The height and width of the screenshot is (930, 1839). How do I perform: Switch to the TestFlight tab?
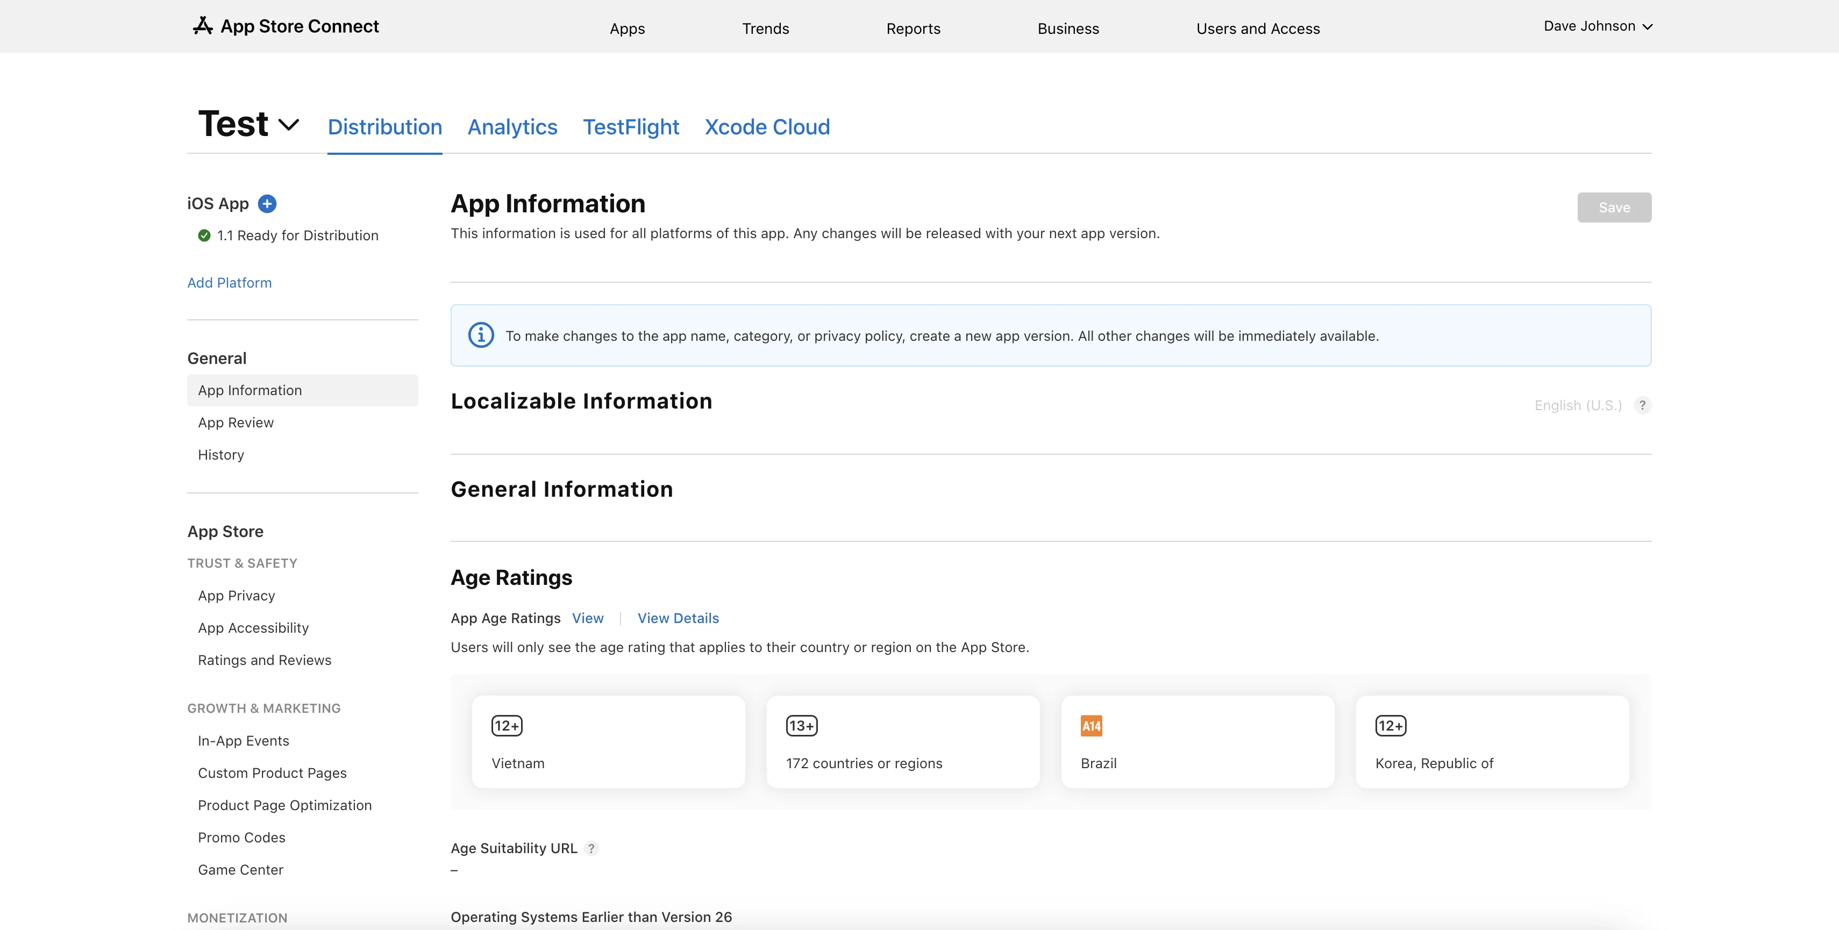tap(631, 127)
